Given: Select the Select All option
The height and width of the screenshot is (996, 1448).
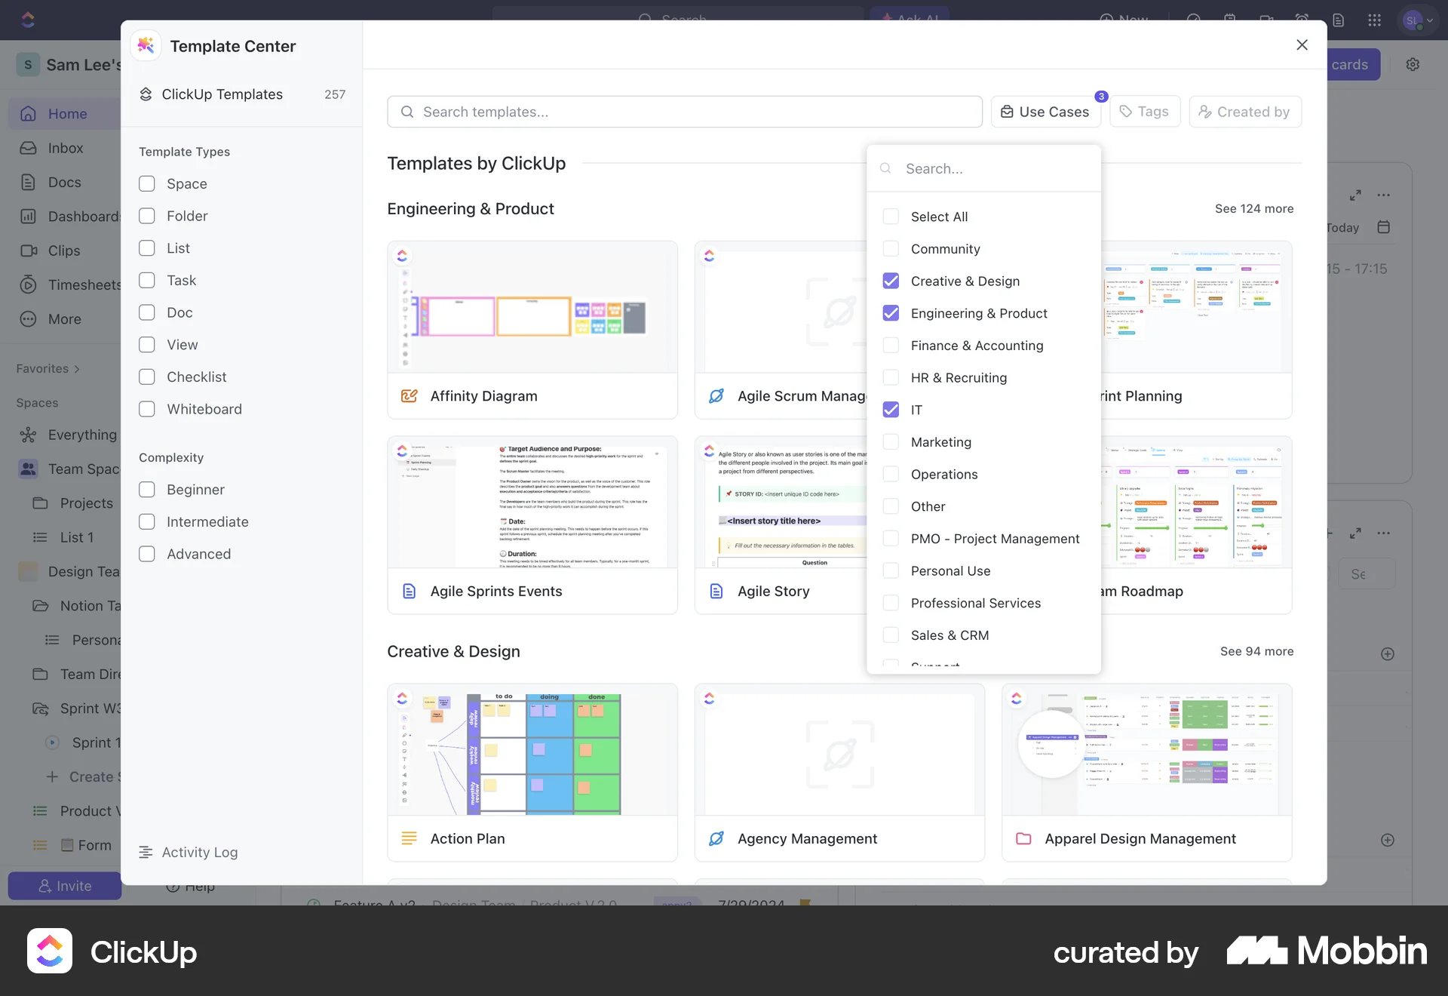Looking at the screenshot, I should (891, 217).
